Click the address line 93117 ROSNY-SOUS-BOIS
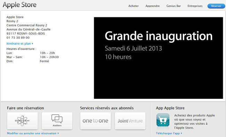226x137 pixels. click(26, 34)
